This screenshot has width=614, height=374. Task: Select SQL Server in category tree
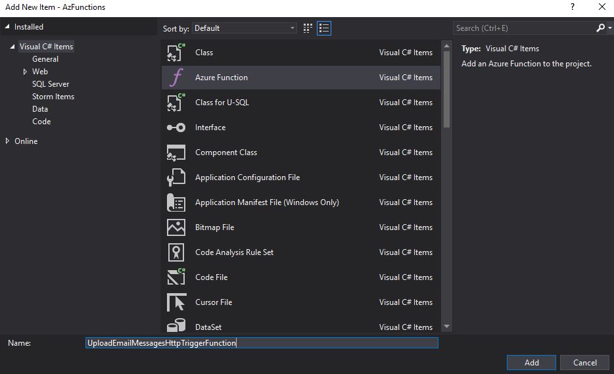tap(51, 84)
